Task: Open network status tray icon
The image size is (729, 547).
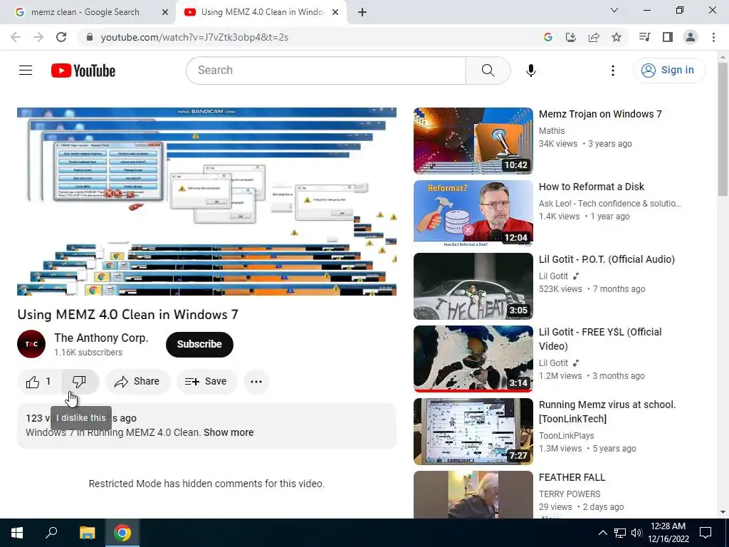Action: click(620, 533)
